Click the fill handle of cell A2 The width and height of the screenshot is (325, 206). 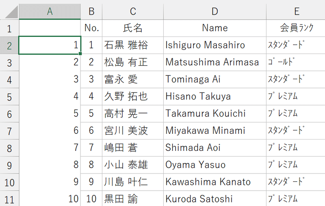click(80, 54)
